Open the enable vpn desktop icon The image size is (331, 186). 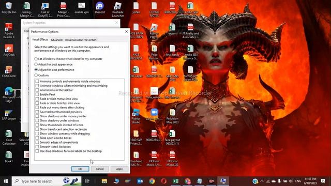pos(82,8)
